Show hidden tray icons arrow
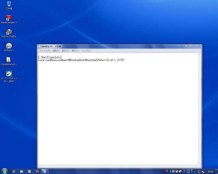 click(195, 172)
